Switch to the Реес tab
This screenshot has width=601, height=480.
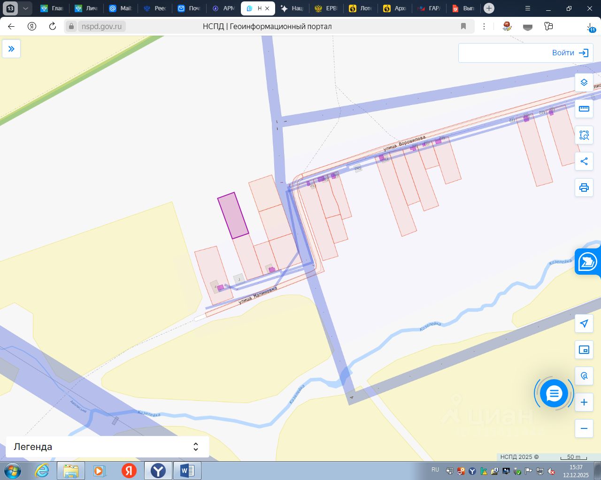(154, 8)
